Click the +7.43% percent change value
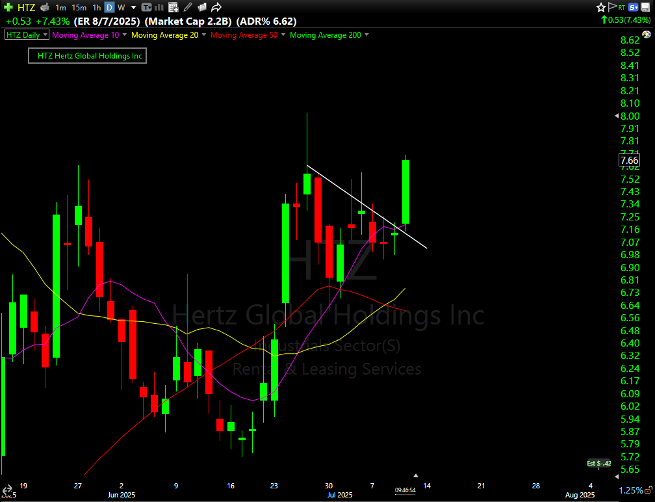Screen dimensions: 655x502 tap(53, 21)
